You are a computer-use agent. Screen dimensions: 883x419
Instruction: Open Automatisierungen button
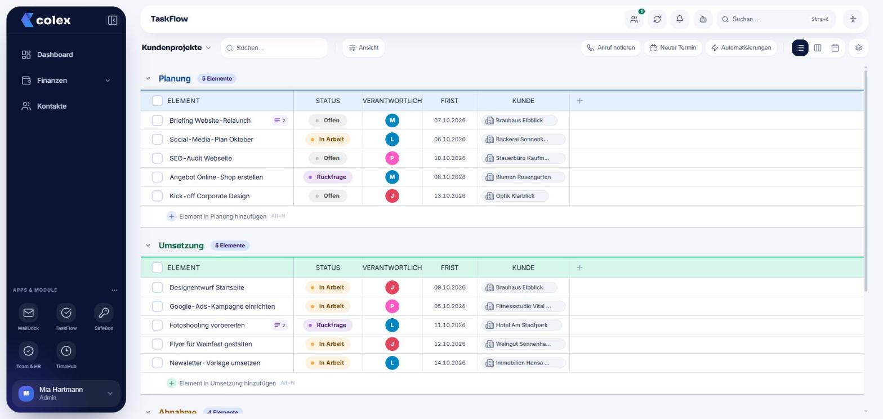point(741,48)
